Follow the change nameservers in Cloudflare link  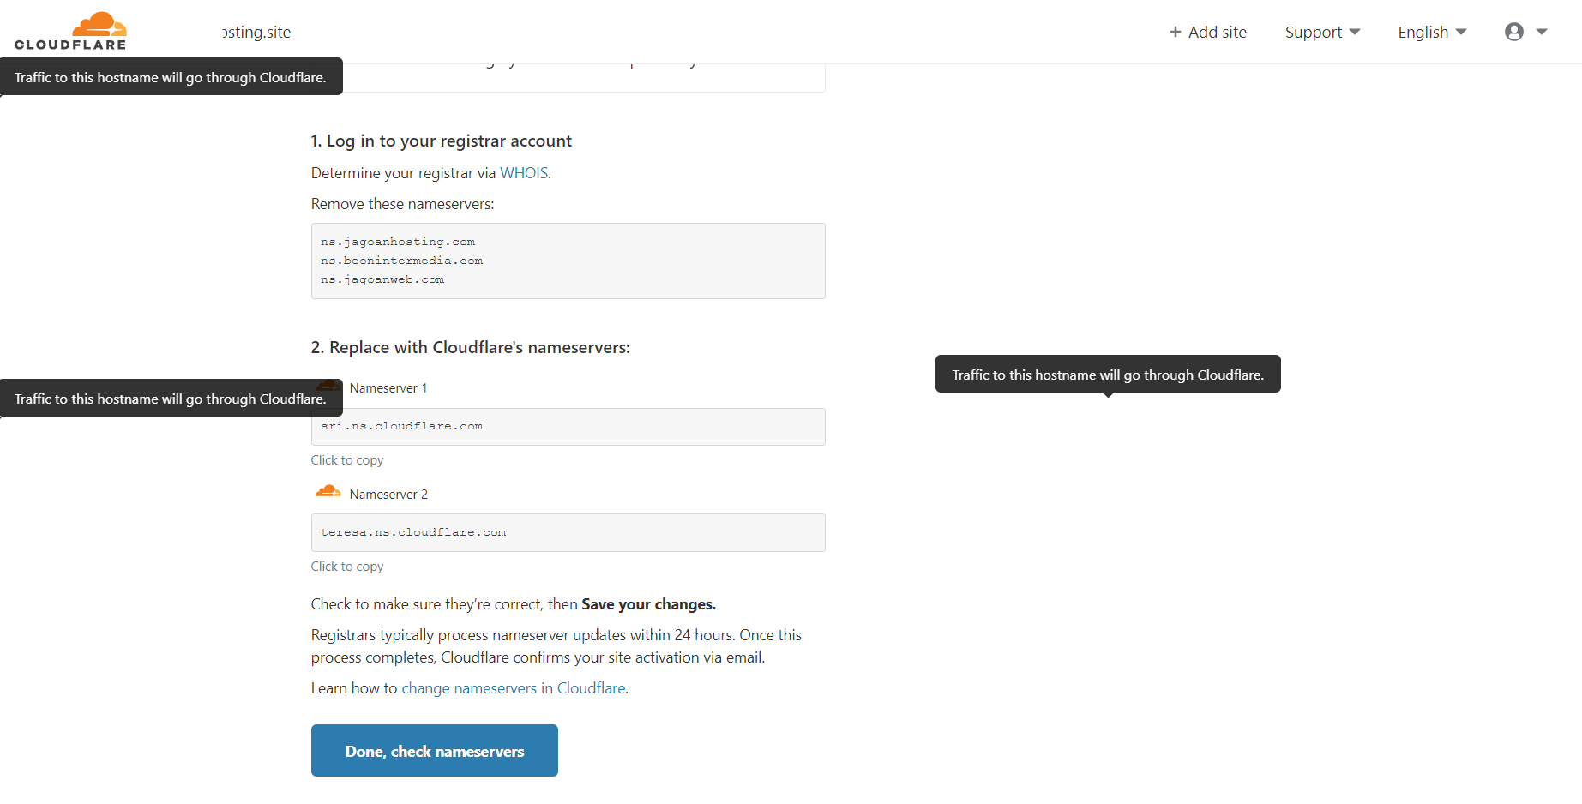pos(513,687)
